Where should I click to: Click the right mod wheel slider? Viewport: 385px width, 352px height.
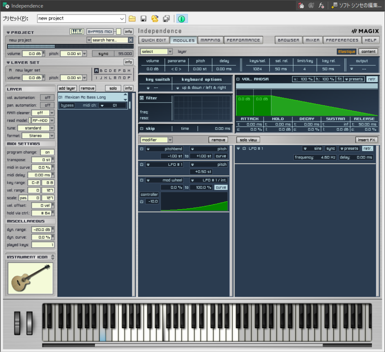point(29,323)
